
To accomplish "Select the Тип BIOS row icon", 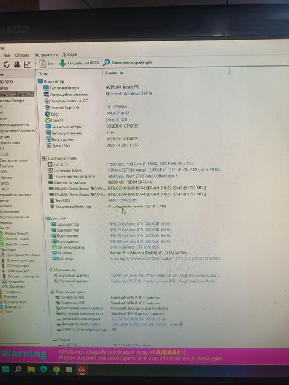I will click(52, 201).
